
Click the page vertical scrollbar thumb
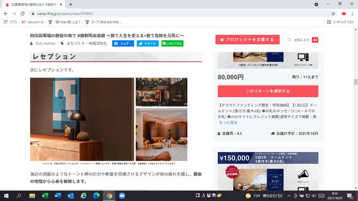point(356,82)
